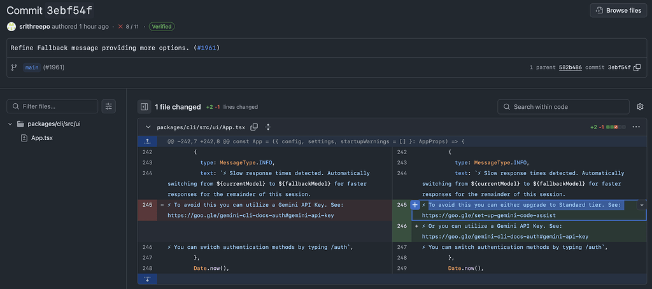Viewport: 652px width, 289px height.
Task: Click right-side line number 249
Action: (x=402, y=268)
